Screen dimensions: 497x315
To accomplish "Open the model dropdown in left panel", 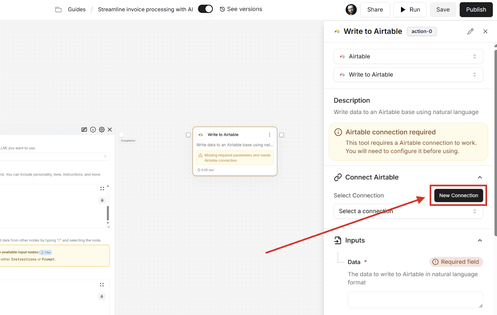I will [55, 156].
